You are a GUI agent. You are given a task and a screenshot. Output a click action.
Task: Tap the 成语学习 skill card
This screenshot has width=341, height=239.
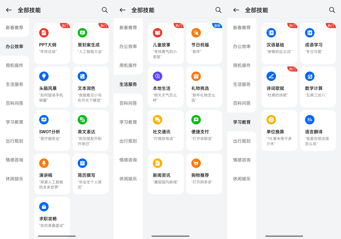(x=318, y=43)
